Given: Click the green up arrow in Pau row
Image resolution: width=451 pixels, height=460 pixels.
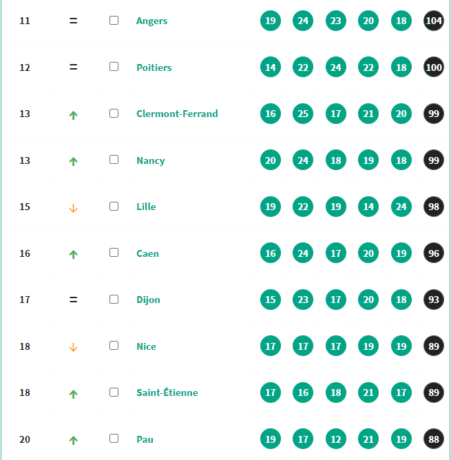Looking at the screenshot, I should [74, 440].
